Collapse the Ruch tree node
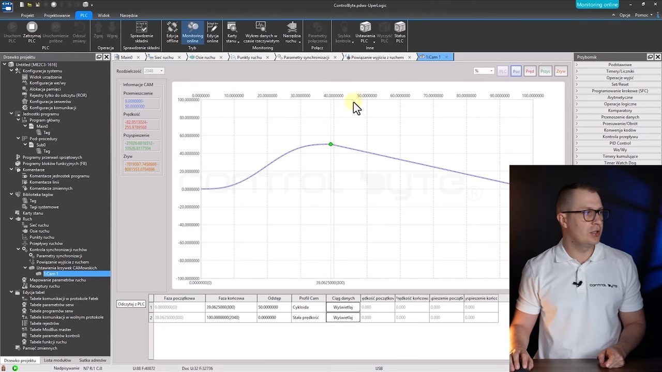Viewport: 662px width, 372px height. point(11,219)
